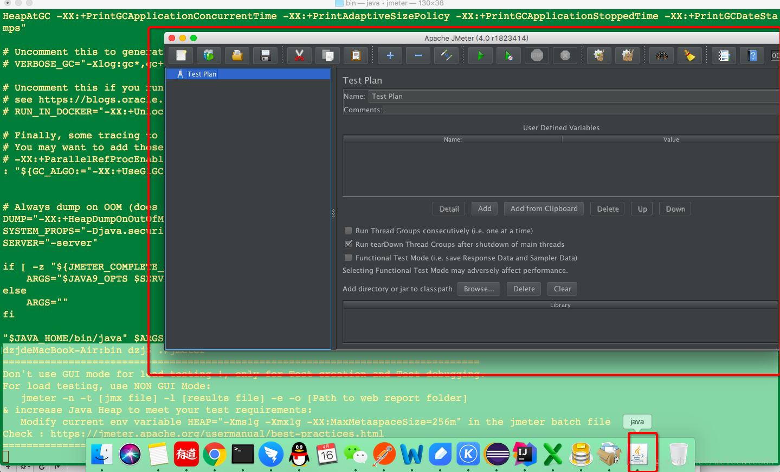The image size is (780, 472).
Task: Open Sequel Pro from the Dock
Action: coord(581,454)
